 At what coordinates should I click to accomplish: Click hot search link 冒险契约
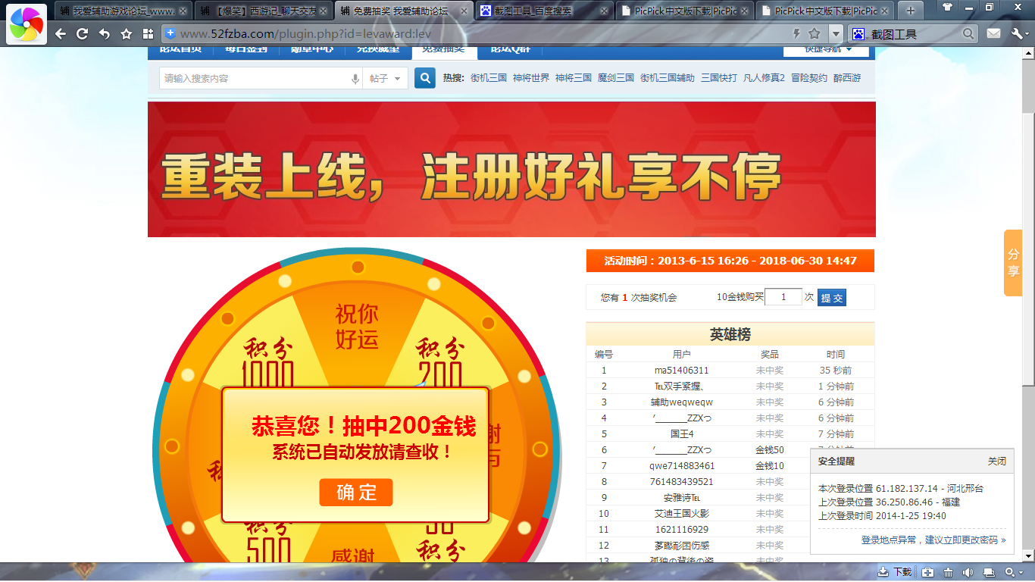click(809, 78)
